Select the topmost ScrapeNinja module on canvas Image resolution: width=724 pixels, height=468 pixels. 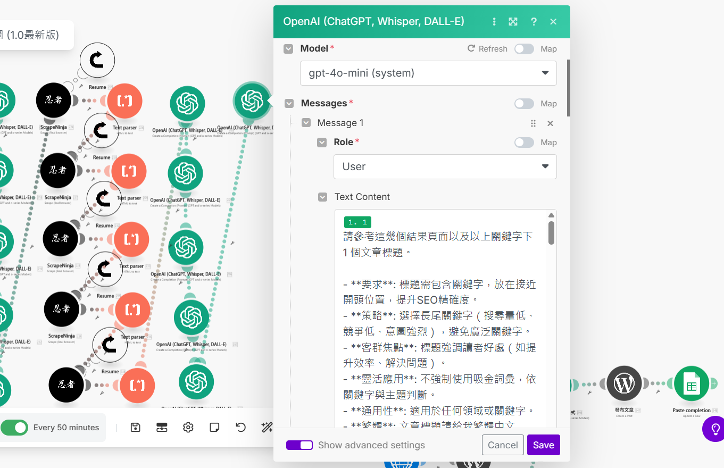pyautogui.click(x=53, y=100)
